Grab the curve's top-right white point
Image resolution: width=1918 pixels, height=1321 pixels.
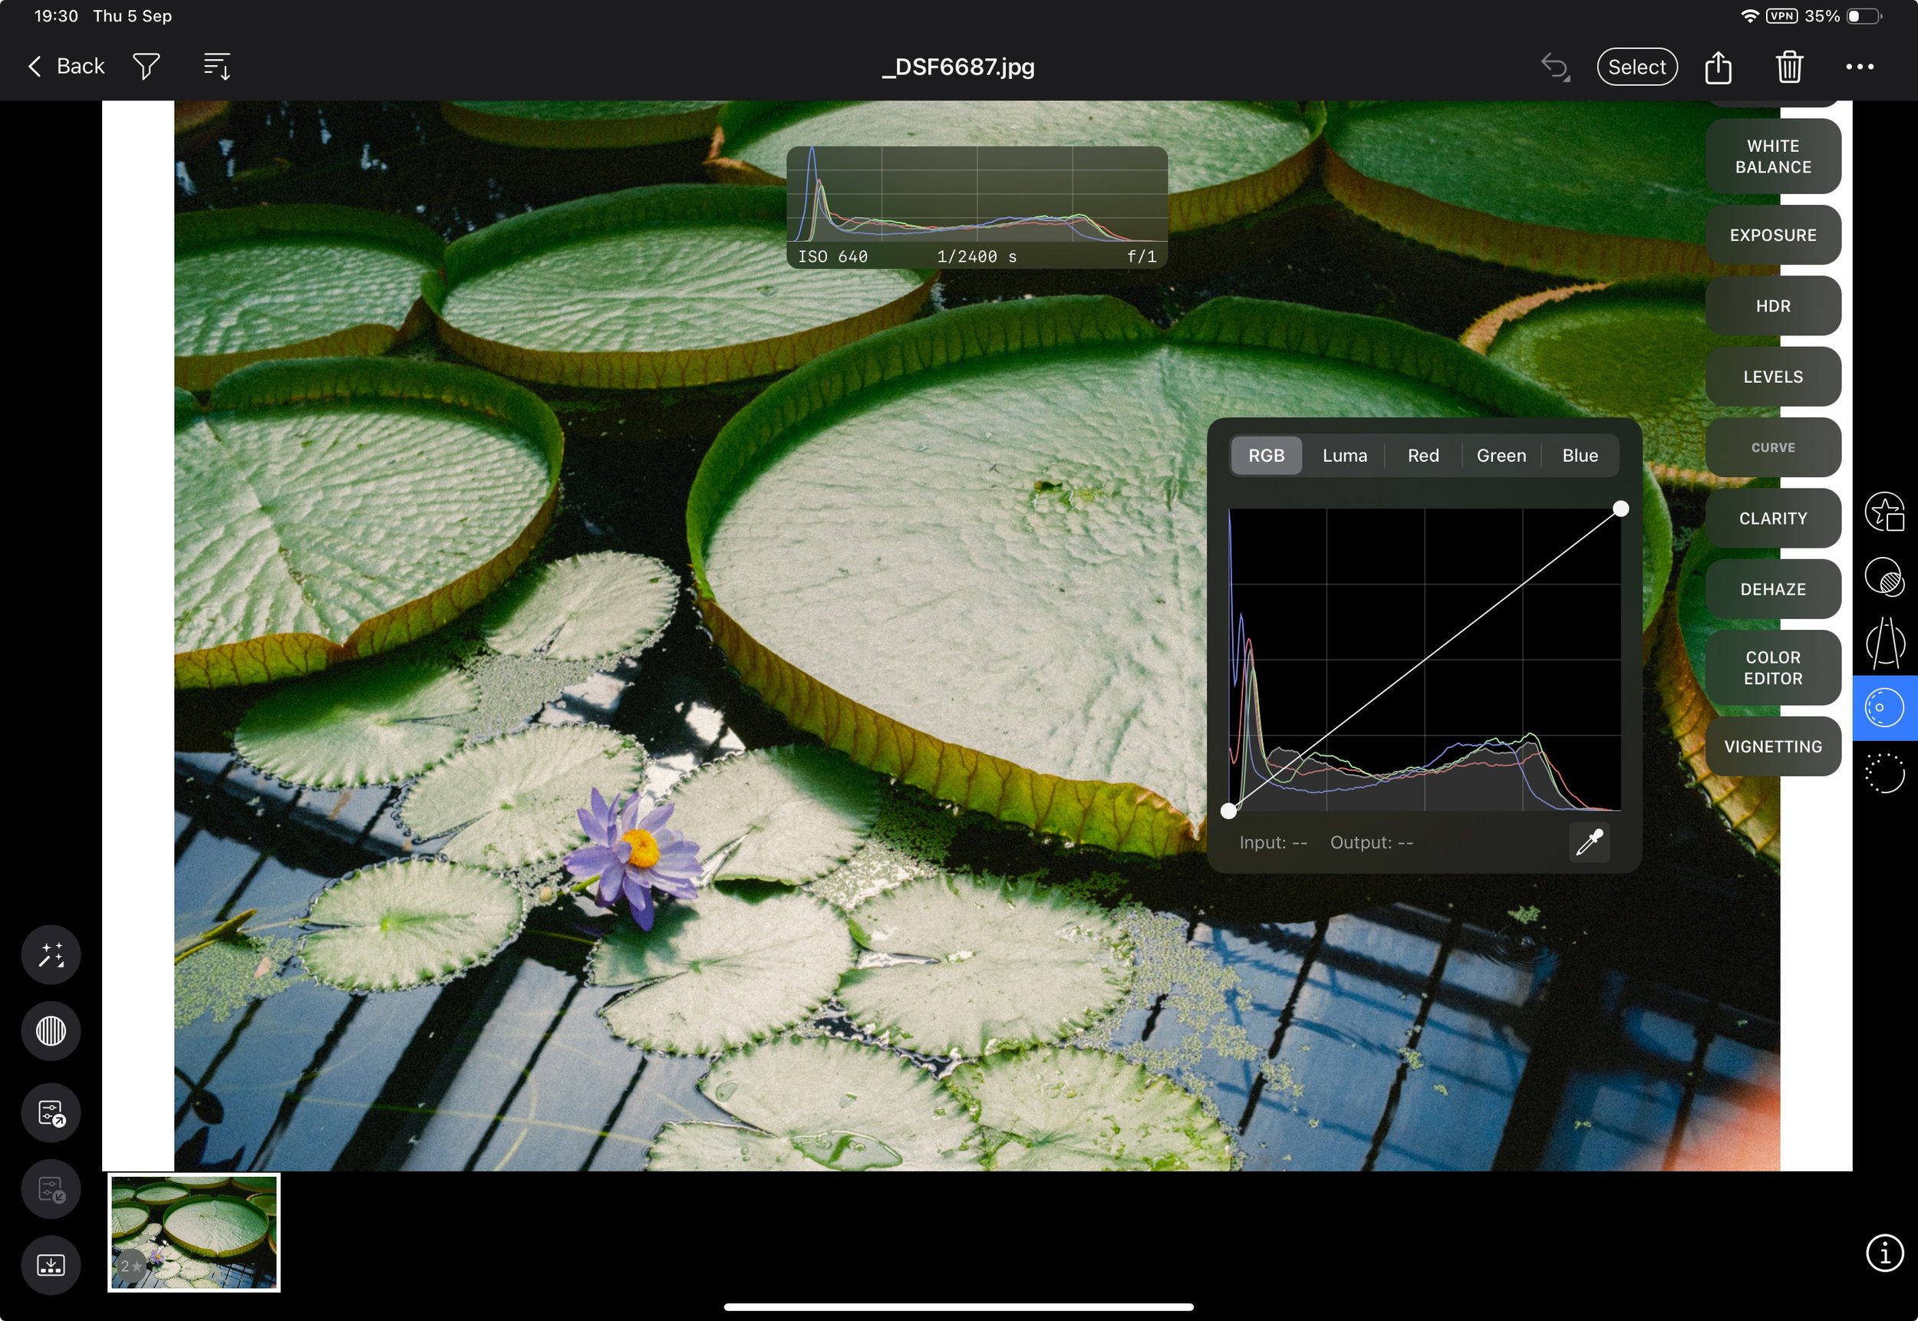coord(1620,509)
